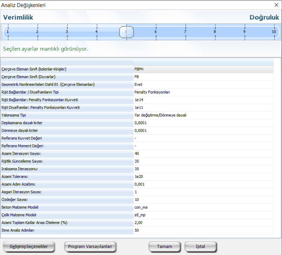
Task: Edit the İtme Analiz Adımları value 50
Action: (203, 230)
